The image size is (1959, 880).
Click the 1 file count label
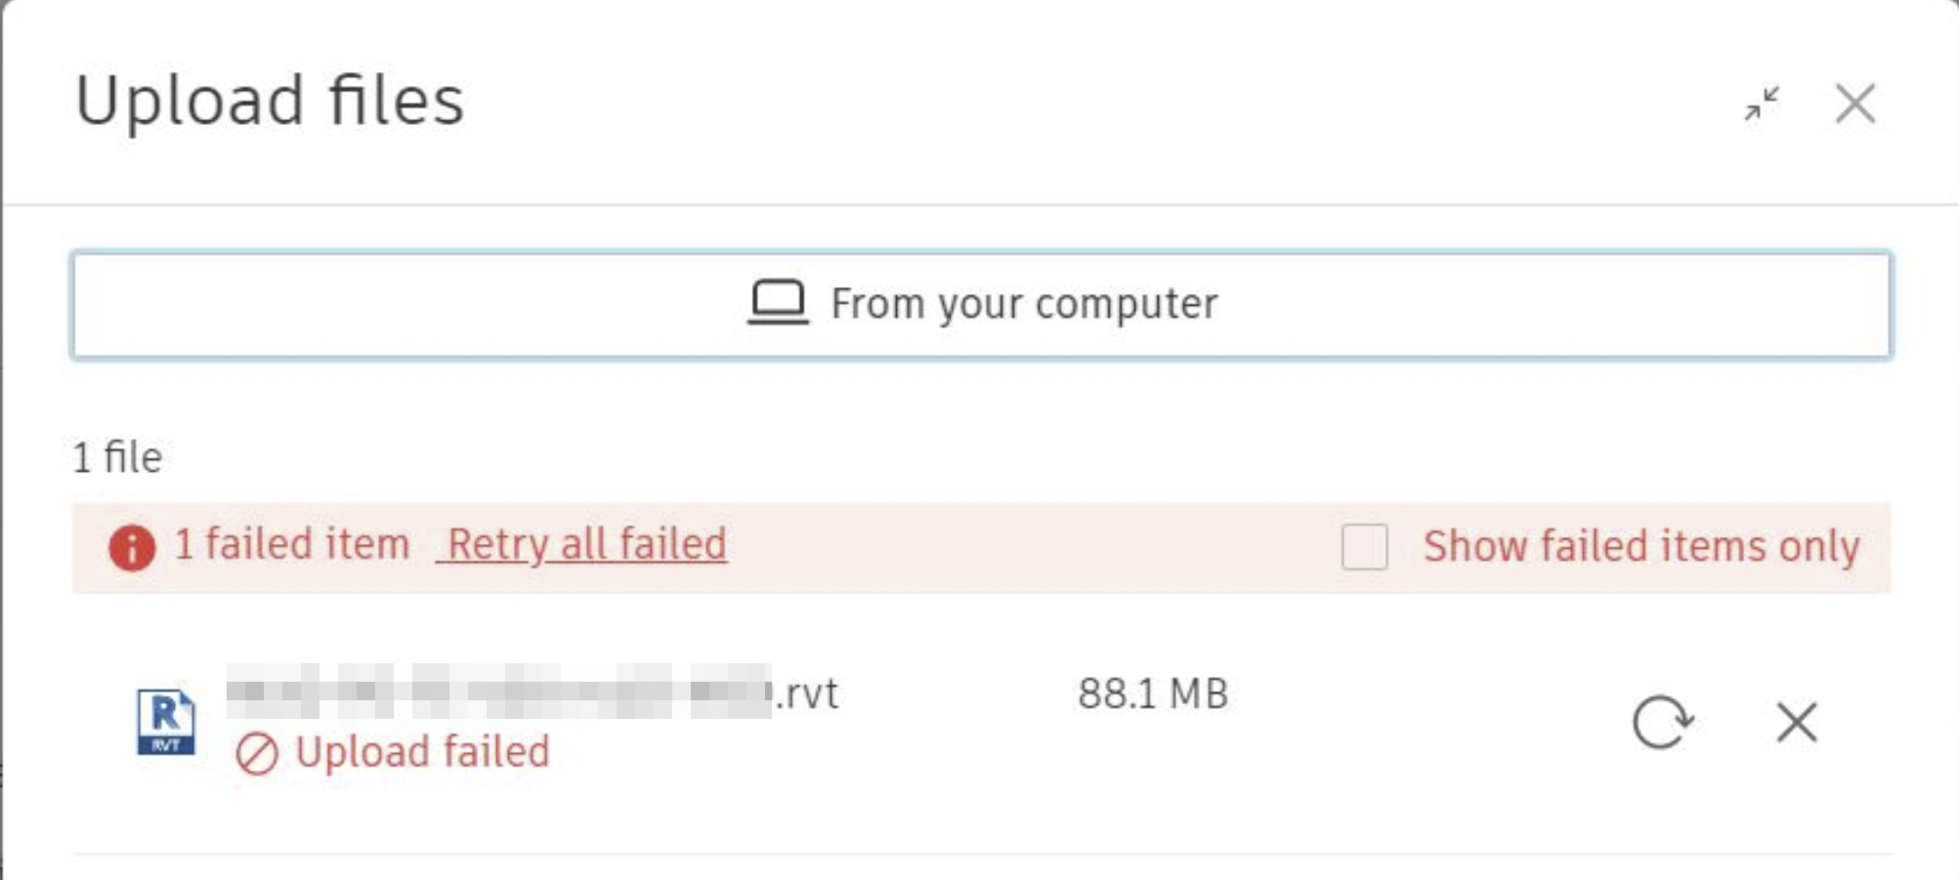point(117,457)
